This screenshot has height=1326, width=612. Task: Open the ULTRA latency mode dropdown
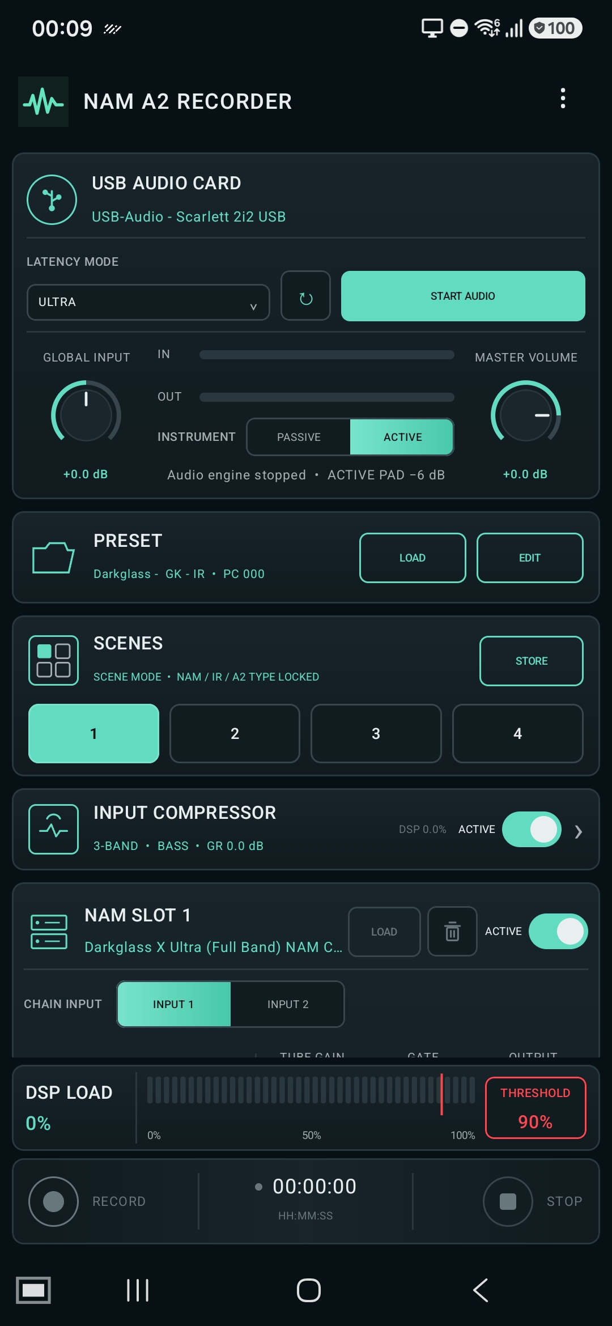148,302
